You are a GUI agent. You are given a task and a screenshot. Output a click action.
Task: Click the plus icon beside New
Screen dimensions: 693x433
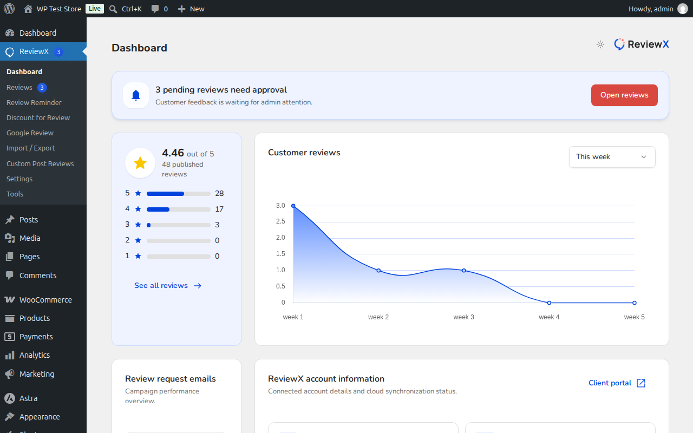181,9
